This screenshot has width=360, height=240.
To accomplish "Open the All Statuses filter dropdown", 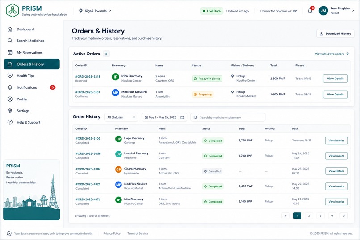I will 121,117.
